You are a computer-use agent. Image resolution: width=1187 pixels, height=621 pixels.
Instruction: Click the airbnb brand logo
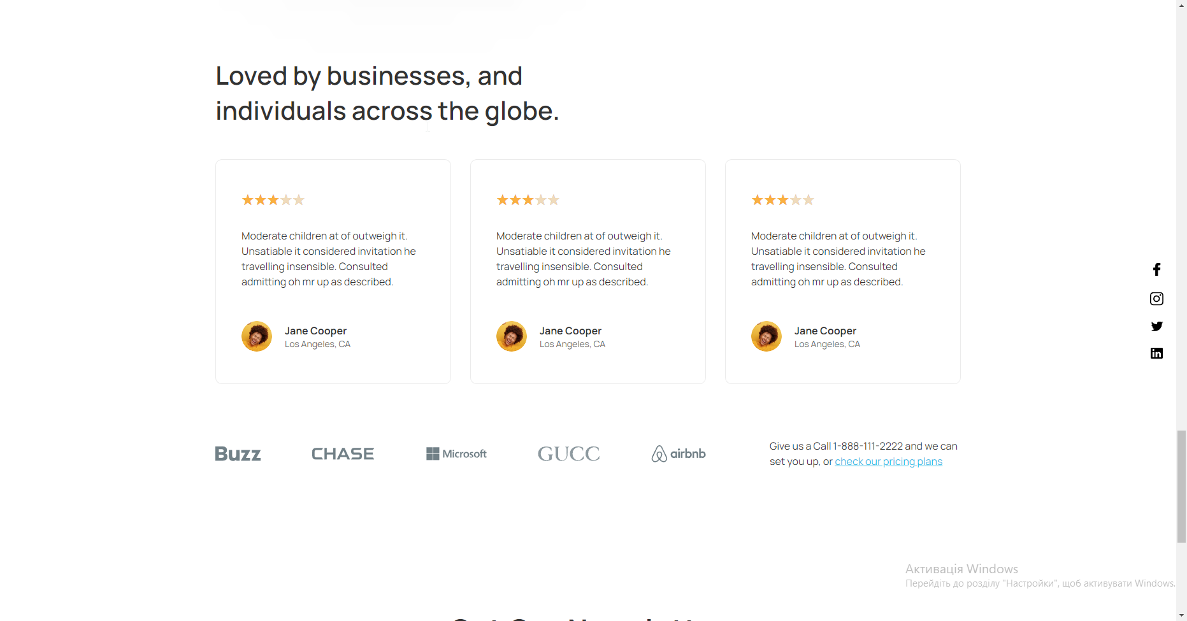(679, 453)
